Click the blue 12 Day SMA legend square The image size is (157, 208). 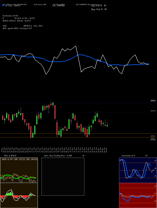pos(3,5)
